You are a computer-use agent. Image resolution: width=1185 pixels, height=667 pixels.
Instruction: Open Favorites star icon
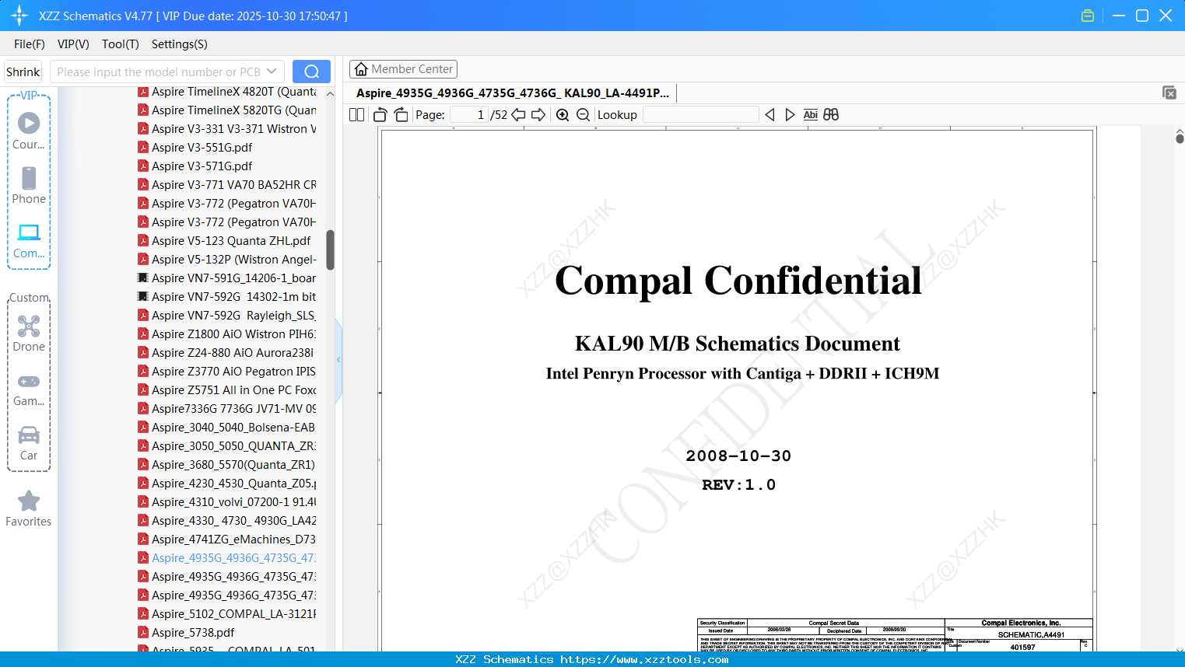pyautogui.click(x=29, y=501)
